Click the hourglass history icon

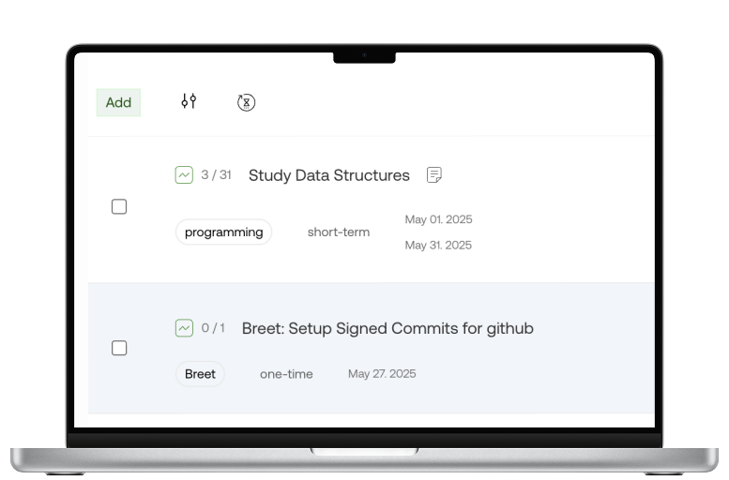coord(246,102)
